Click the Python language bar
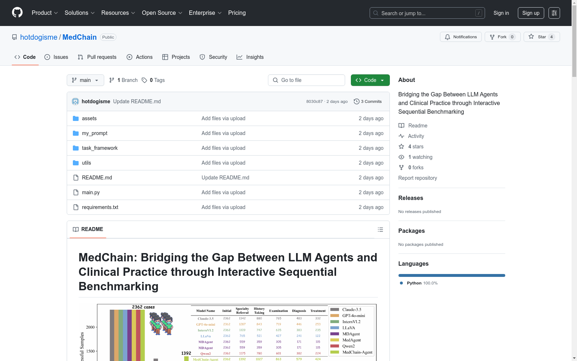The image size is (577, 361). click(x=452, y=275)
